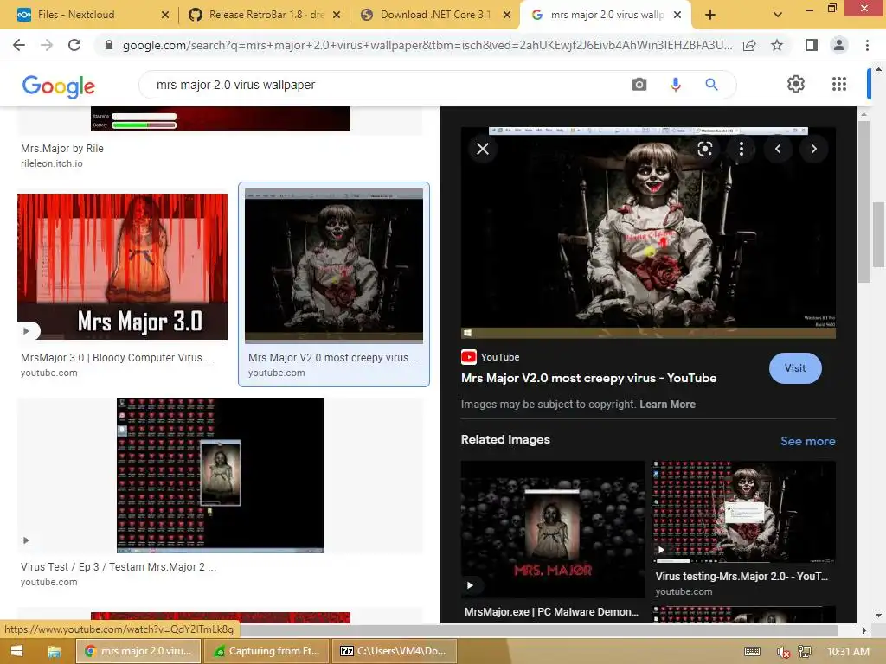Close the Release RetroBar tab
The image size is (886, 664).
(x=337, y=16)
